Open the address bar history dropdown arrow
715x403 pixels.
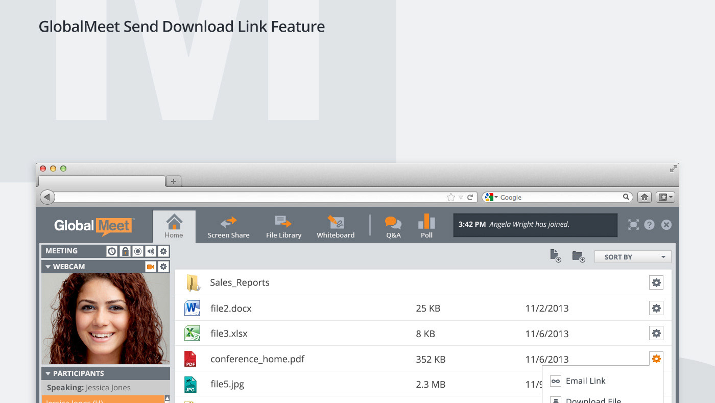(461, 197)
